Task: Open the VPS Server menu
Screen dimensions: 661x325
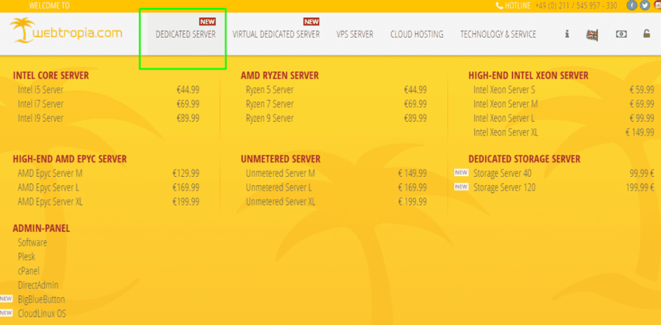Action: 355,34
